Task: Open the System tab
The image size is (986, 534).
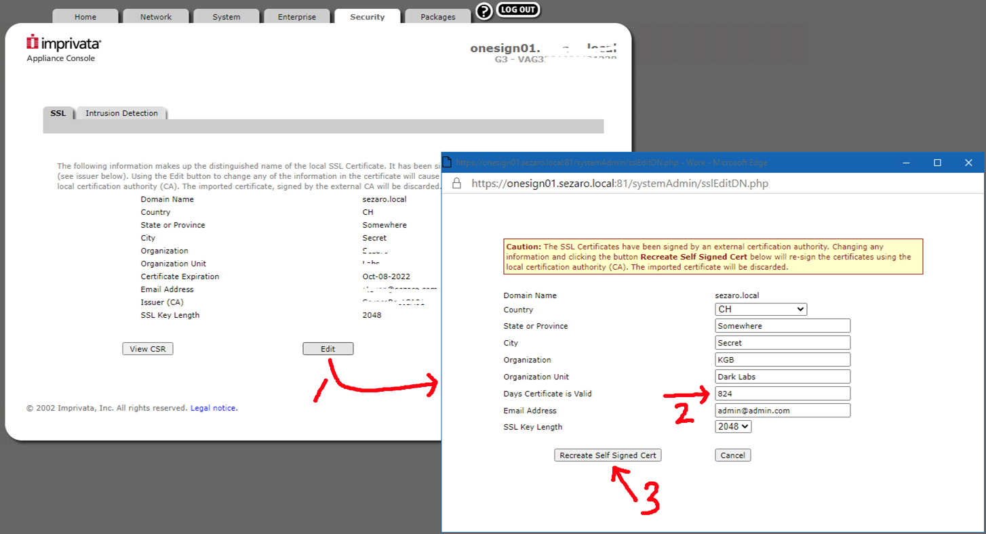Action: coord(226,17)
